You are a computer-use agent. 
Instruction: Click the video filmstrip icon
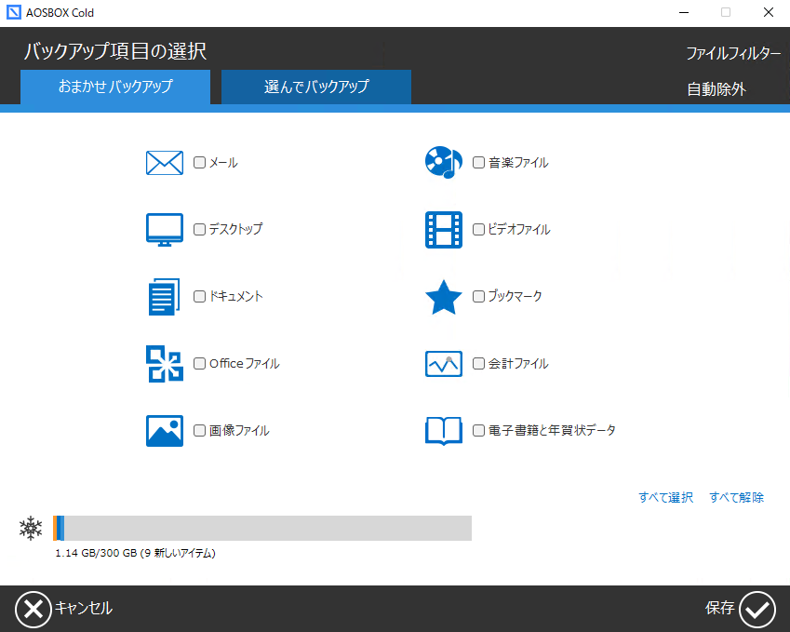click(444, 230)
